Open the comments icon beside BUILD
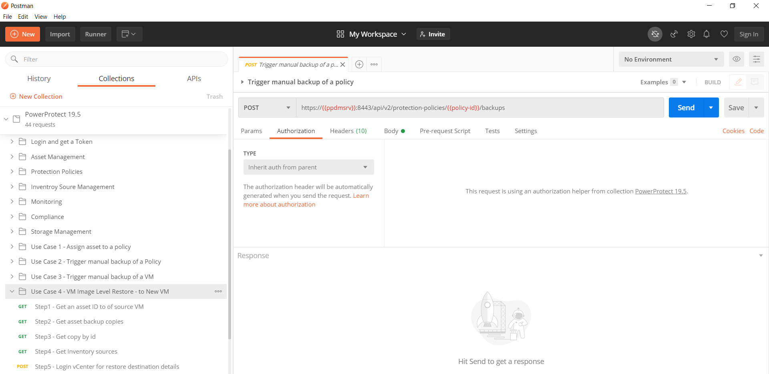Image resolution: width=769 pixels, height=374 pixels. tap(755, 82)
